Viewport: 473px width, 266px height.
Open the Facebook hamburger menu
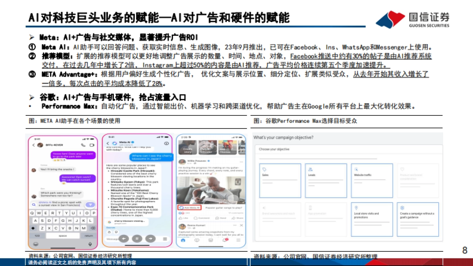[x=238, y=240]
